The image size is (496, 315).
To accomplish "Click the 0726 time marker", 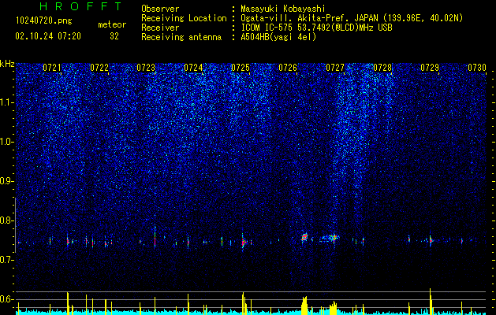I will 288,68.
